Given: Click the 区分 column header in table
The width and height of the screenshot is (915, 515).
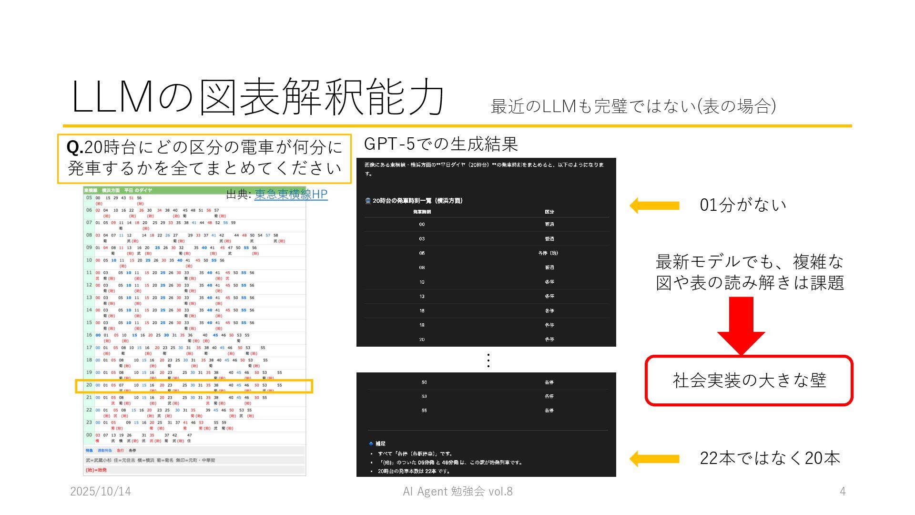Looking at the screenshot, I should pos(549,212).
